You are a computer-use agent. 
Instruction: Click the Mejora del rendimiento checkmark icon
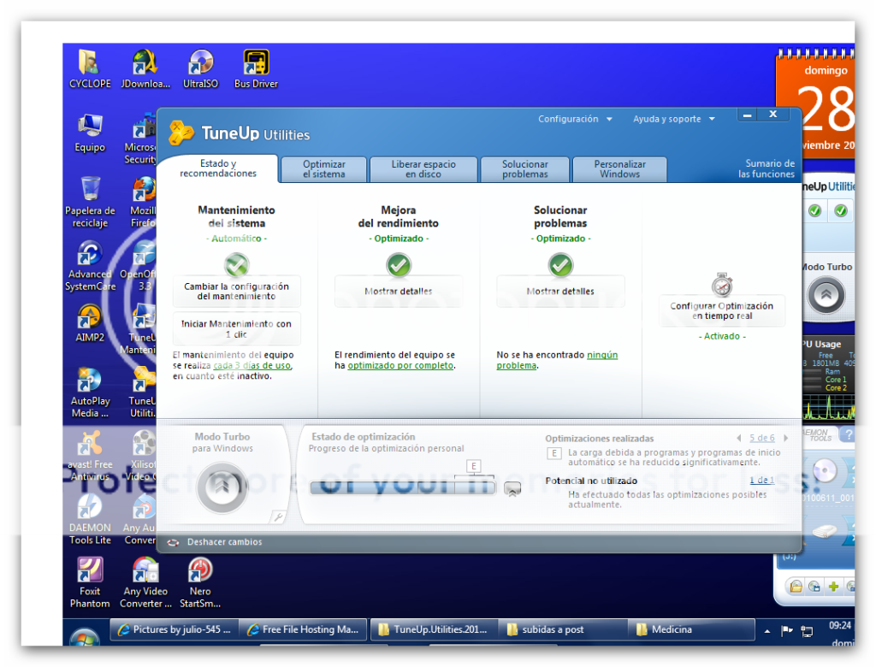[x=399, y=265]
